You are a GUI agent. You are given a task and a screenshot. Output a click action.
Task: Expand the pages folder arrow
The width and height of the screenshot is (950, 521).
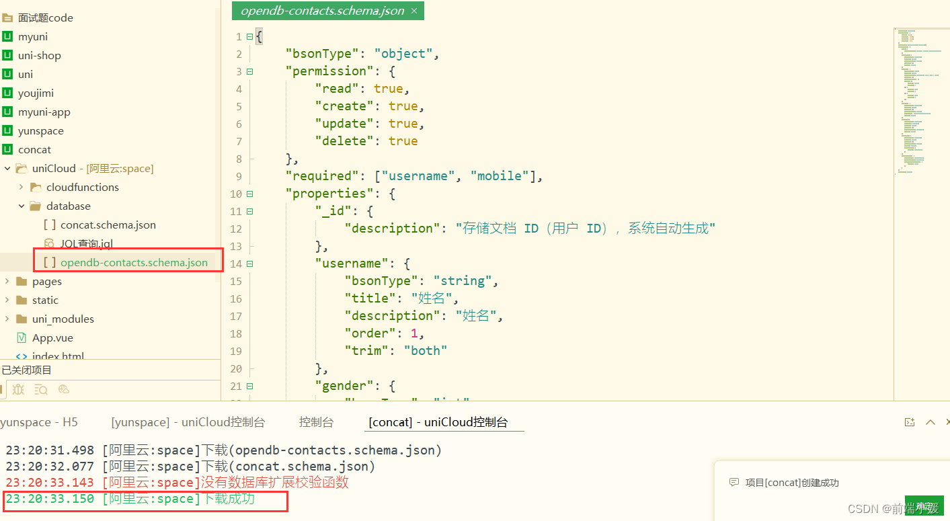click(7, 281)
